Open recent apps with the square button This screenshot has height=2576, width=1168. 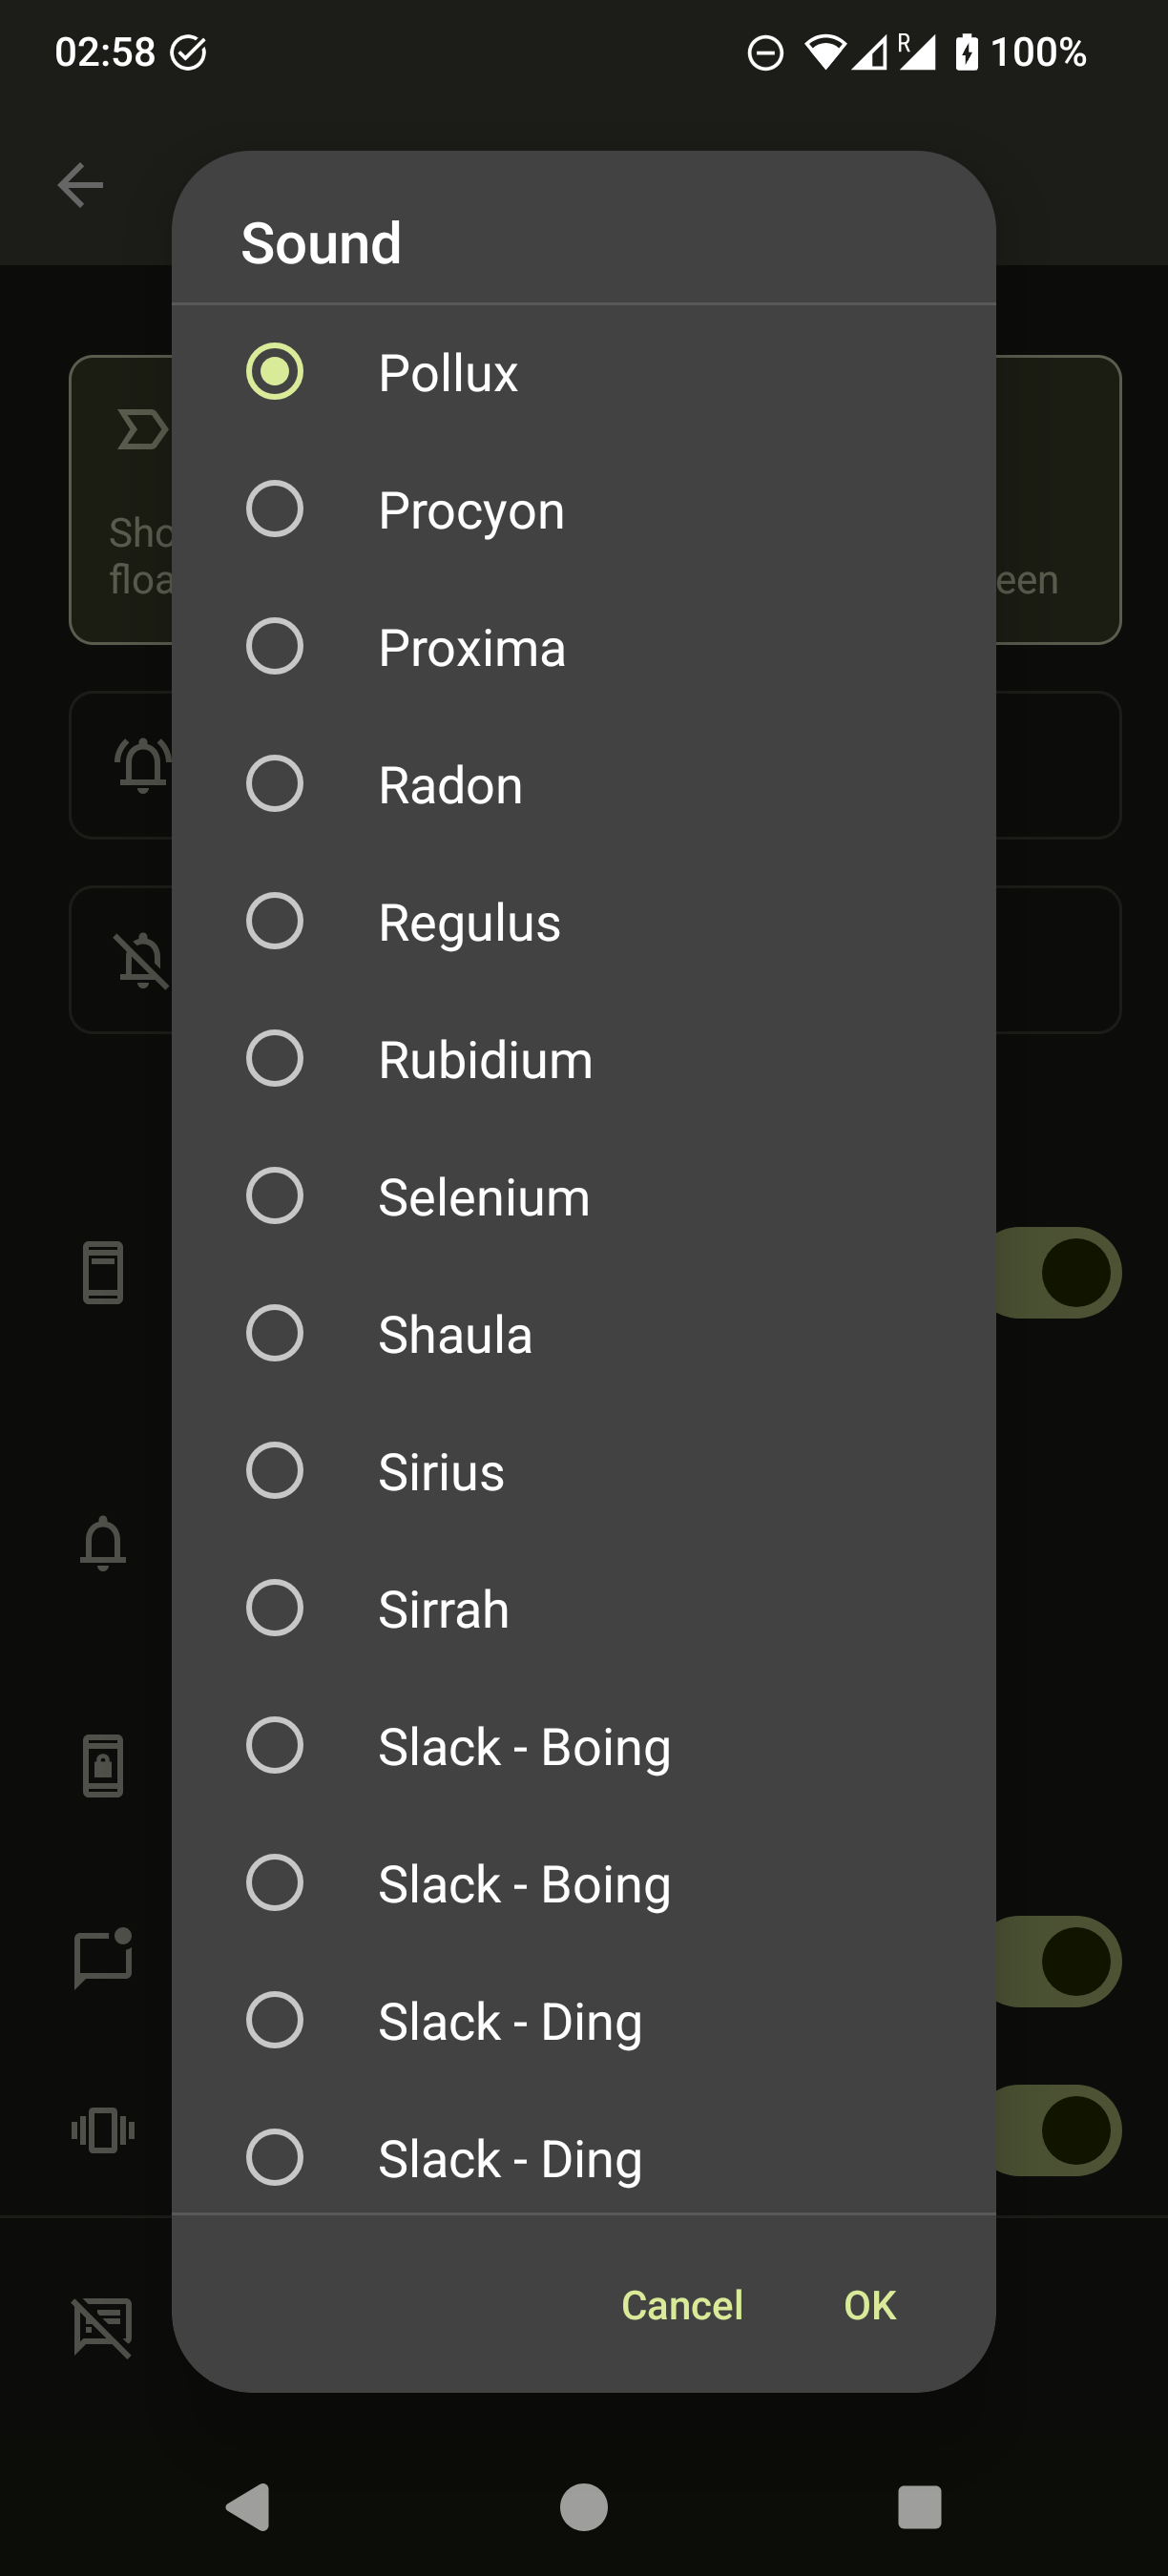pyautogui.click(x=919, y=2507)
